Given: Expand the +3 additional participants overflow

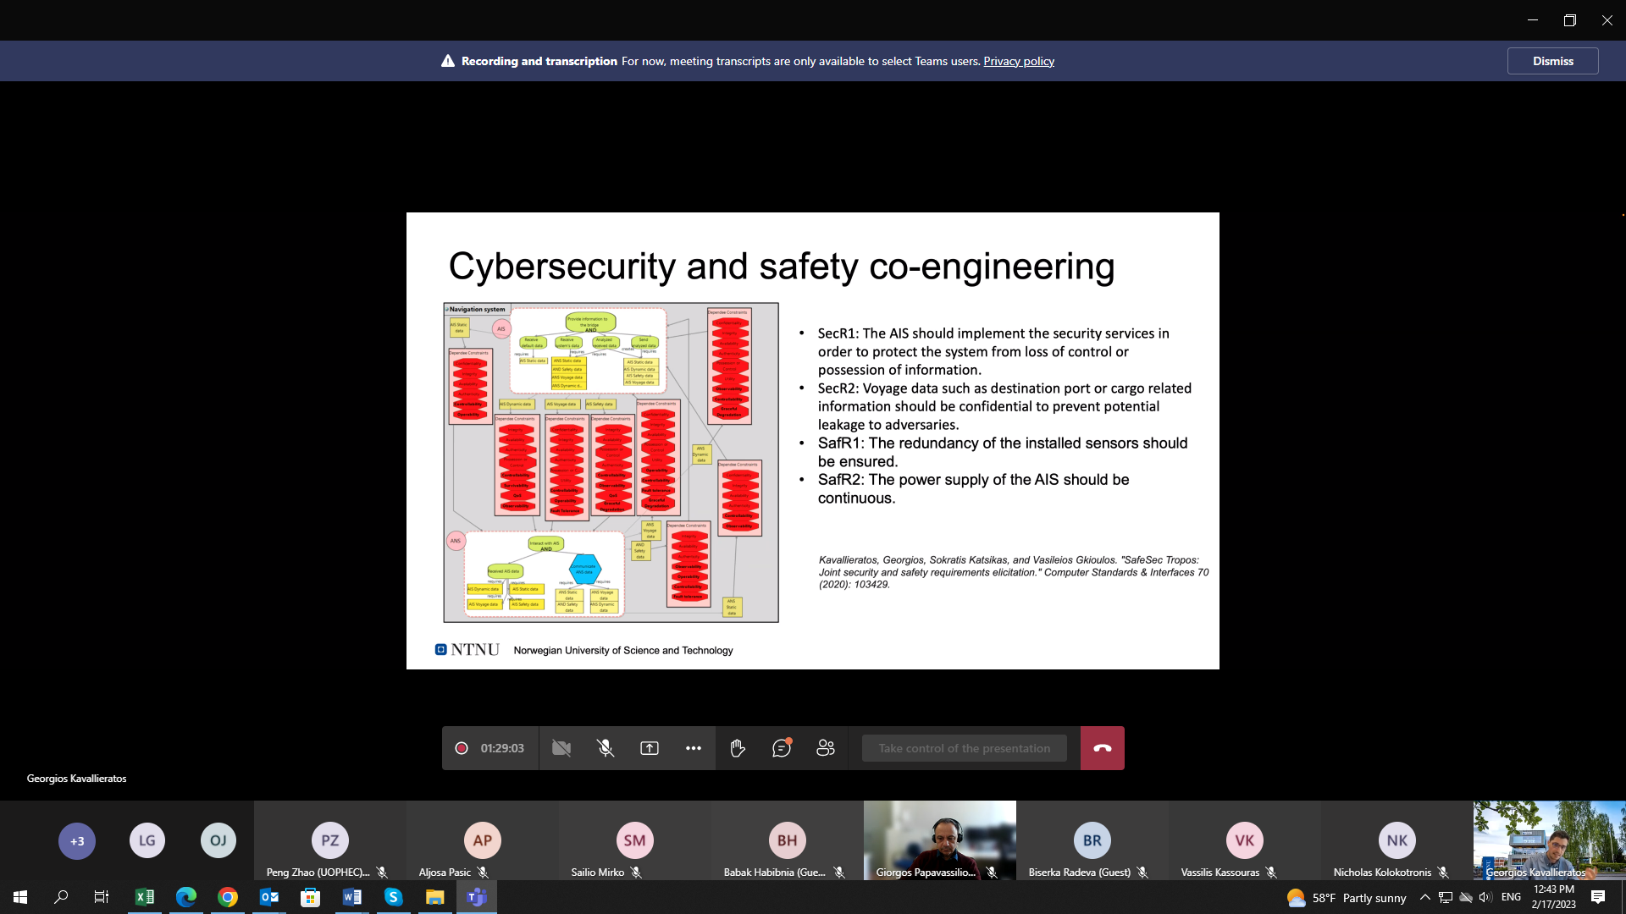Looking at the screenshot, I should (x=77, y=841).
